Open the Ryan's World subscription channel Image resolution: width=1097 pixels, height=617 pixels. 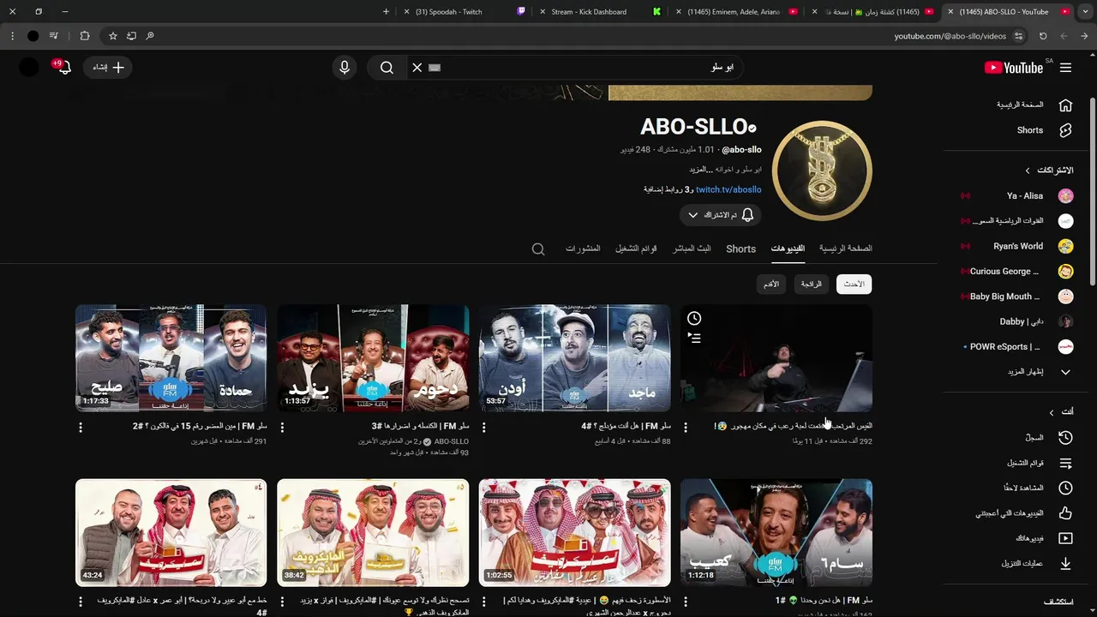click(1017, 246)
